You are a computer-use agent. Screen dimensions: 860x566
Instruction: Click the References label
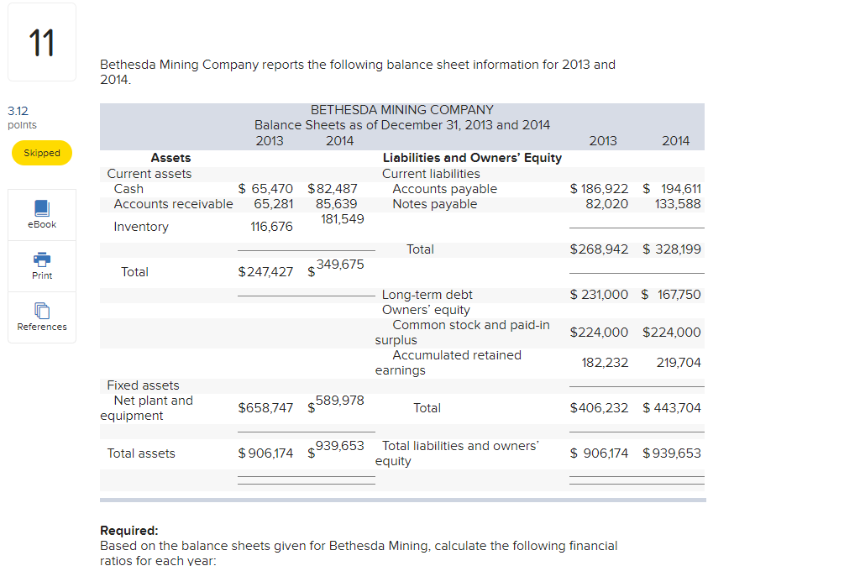(42, 327)
